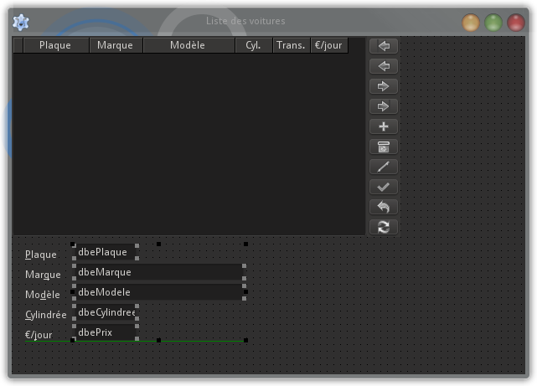Click the Plaque column header
This screenshot has width=537, height=386.
pyautogui.click(x=55, y=45)
